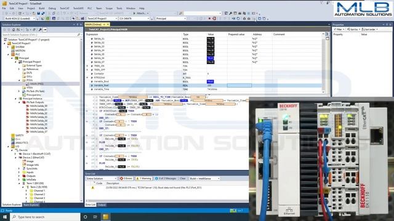Viewport: 394px width, 221px height.
Task: Click the Clear button in Error List
Action: pos(183,179)
